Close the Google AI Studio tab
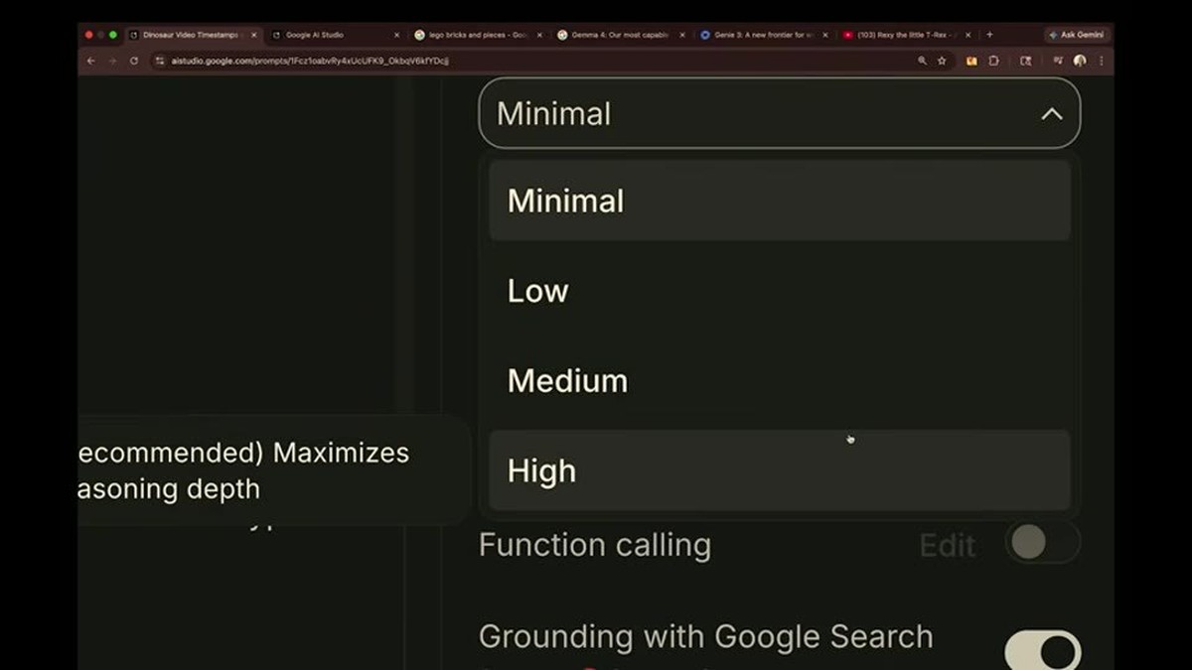The image size is (1192, 670). [397, 35]
